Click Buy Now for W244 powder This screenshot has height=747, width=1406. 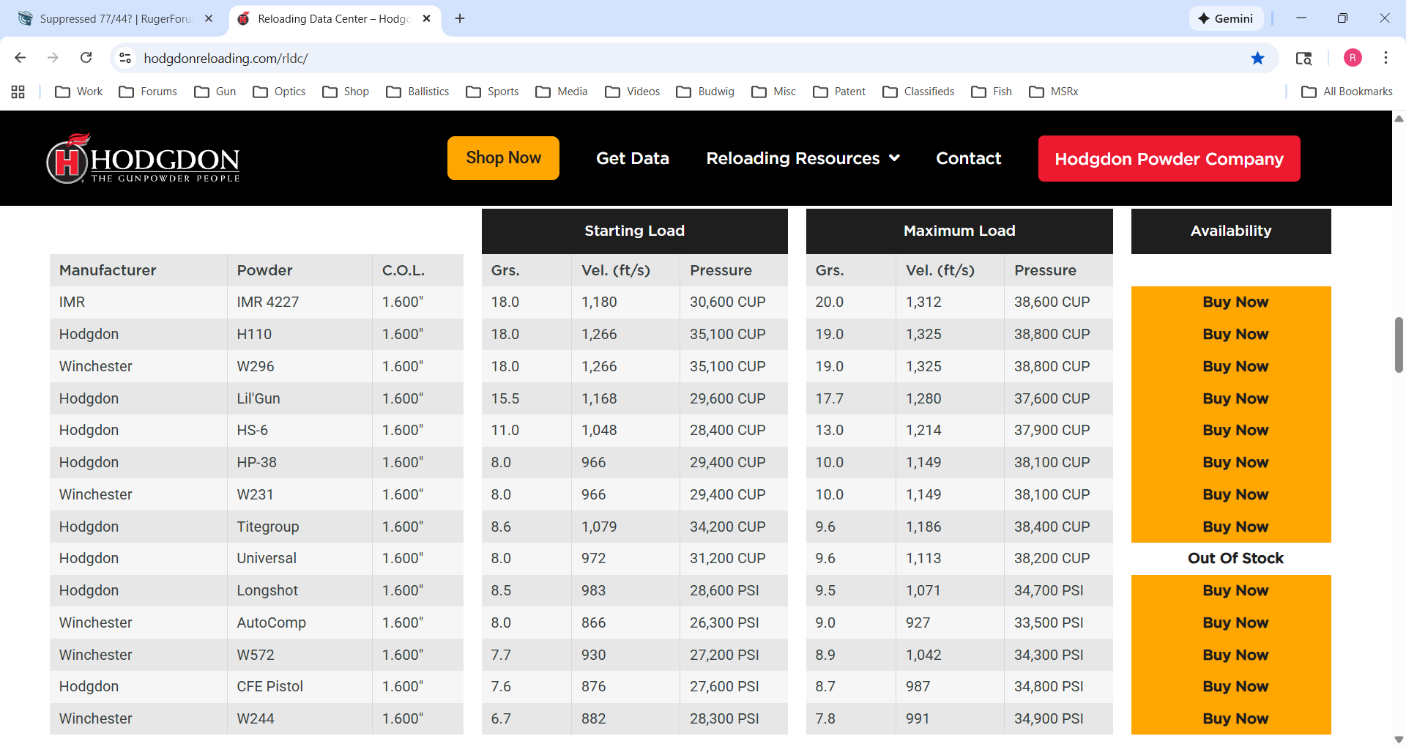click(1235, 719)
